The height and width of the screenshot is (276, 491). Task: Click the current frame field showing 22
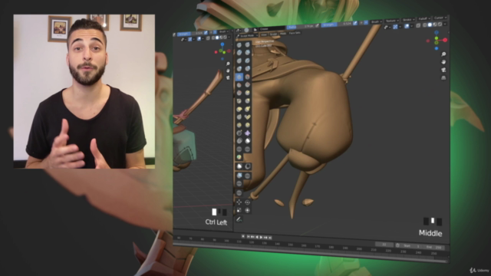tap(384, 245)
